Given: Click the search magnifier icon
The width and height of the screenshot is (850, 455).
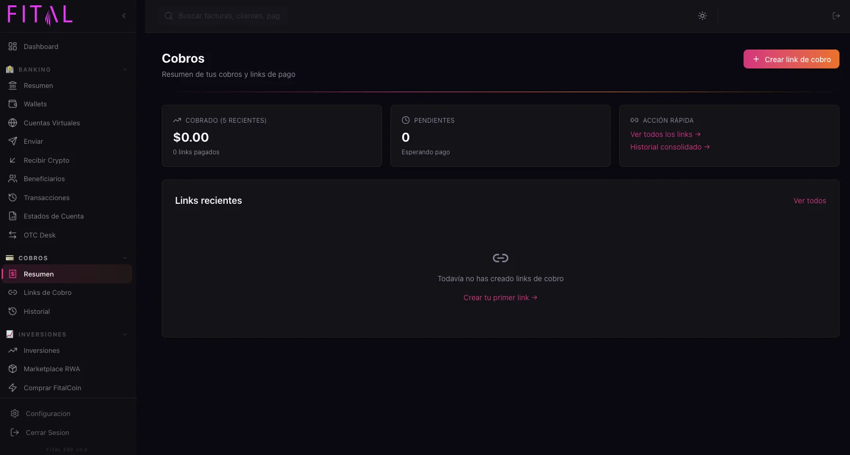Looking at the screenshot, I should point(169,16).
